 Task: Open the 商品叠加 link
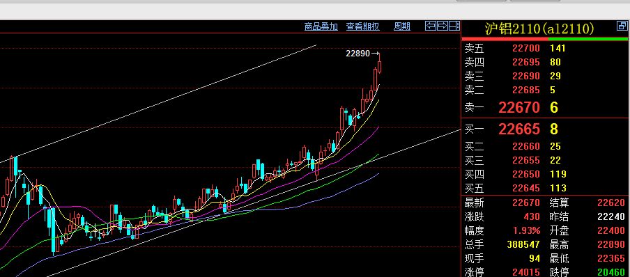pyautogui.click(x=321, y=27)
